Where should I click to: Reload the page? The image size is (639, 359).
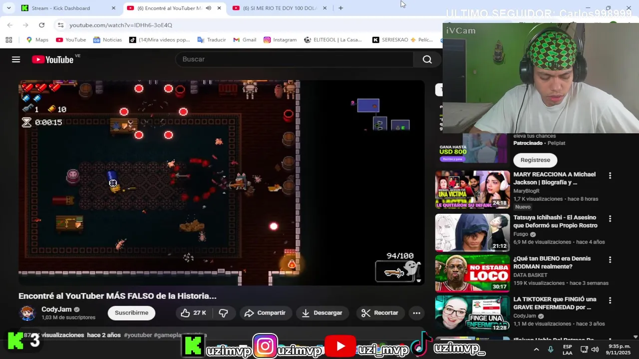pos(41,25)
